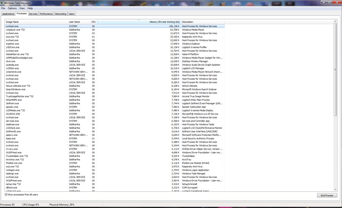The height and width of the screenshot is (208, 342).
Task: Sort by Memory (Private Working Set) column
Action: pyautogui.click(x=138, y=22)
